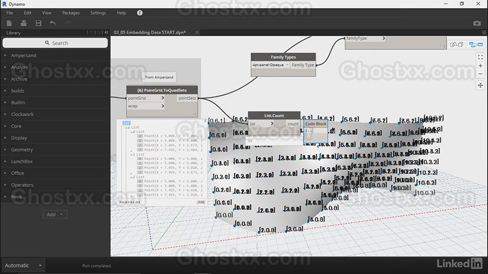The height and width of the screenshot is (274, 488).
Task: Select the Family Types node header
Action: point(283,57)
